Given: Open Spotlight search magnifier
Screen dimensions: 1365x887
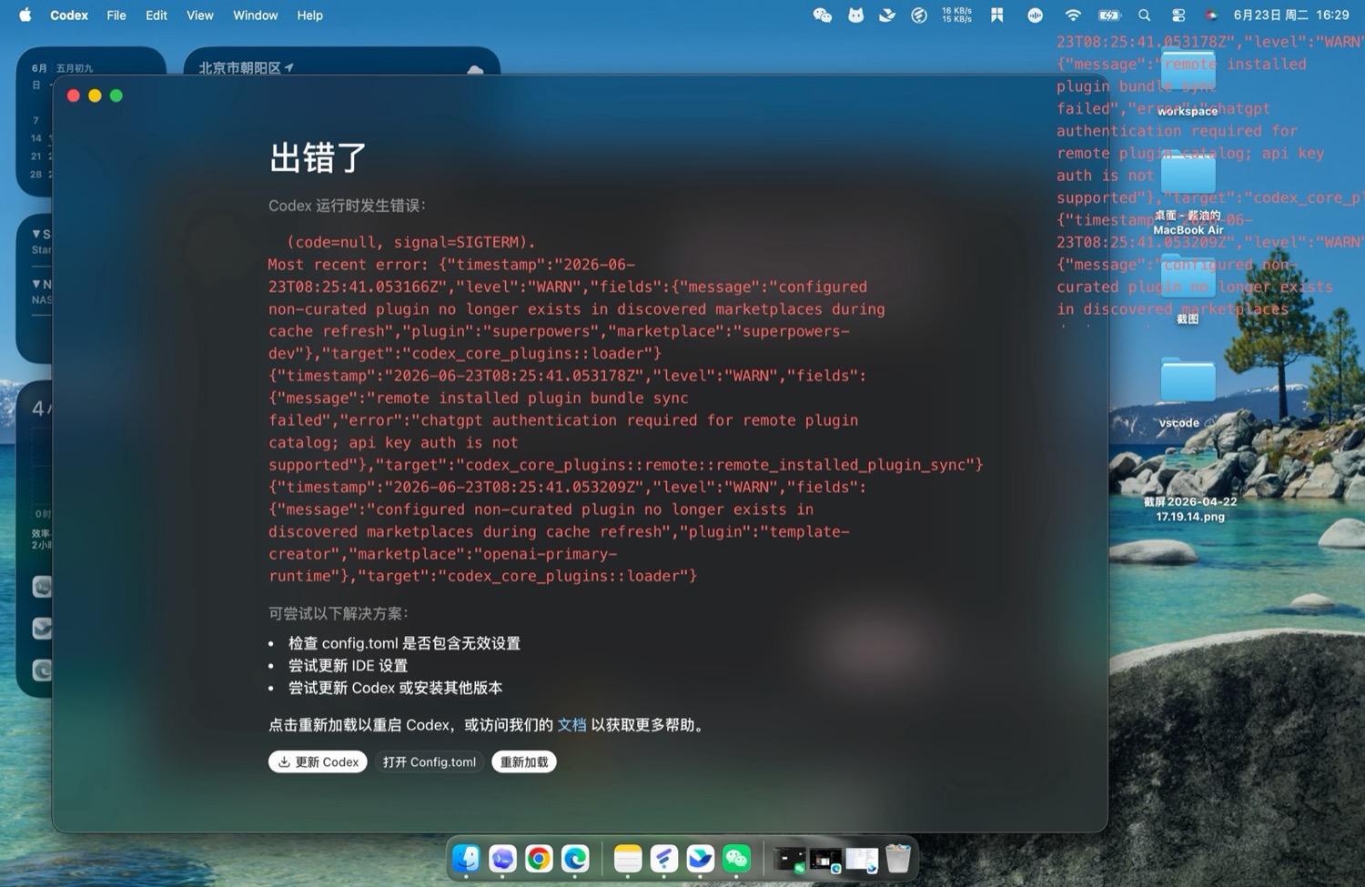Looking at the screenshot, I should pyautogui.click(x=1145, y=15).
